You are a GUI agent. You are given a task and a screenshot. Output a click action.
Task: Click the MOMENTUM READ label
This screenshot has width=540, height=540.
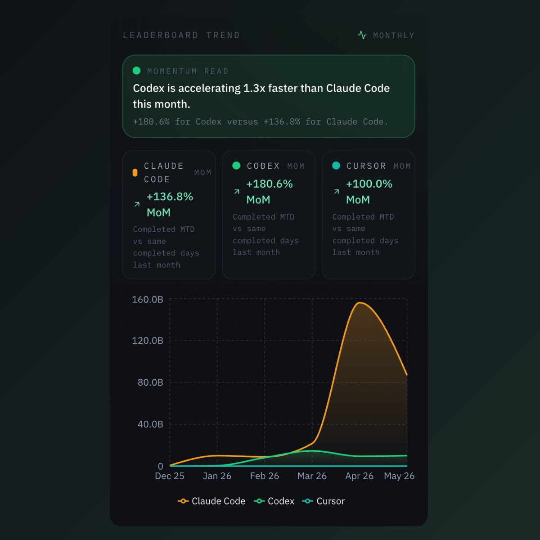(188, 71)
